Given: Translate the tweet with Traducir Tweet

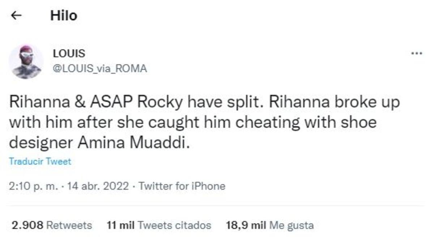Looking at the screenshot, I should pos(40,162).
